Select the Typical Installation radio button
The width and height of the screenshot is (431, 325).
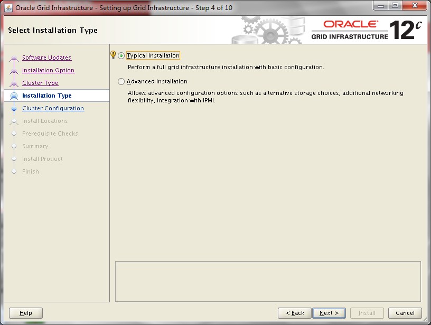coord(121,56)
